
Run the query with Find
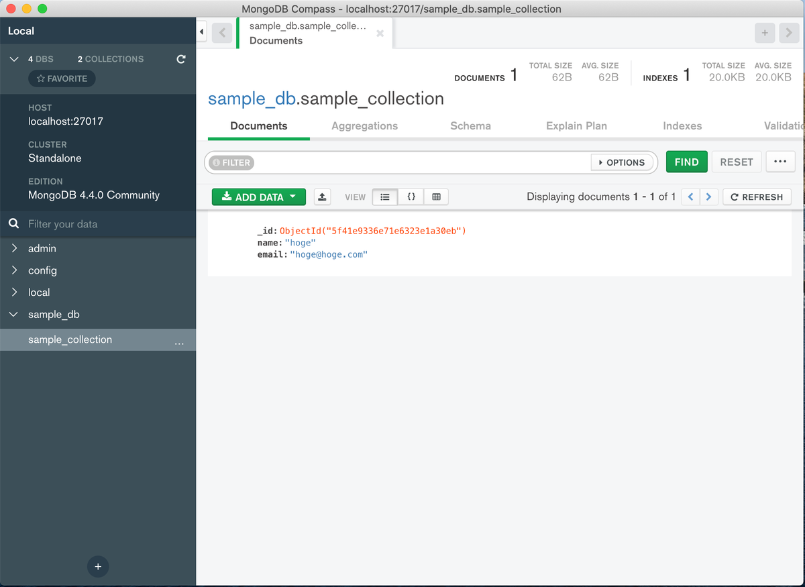coord(686,162)
